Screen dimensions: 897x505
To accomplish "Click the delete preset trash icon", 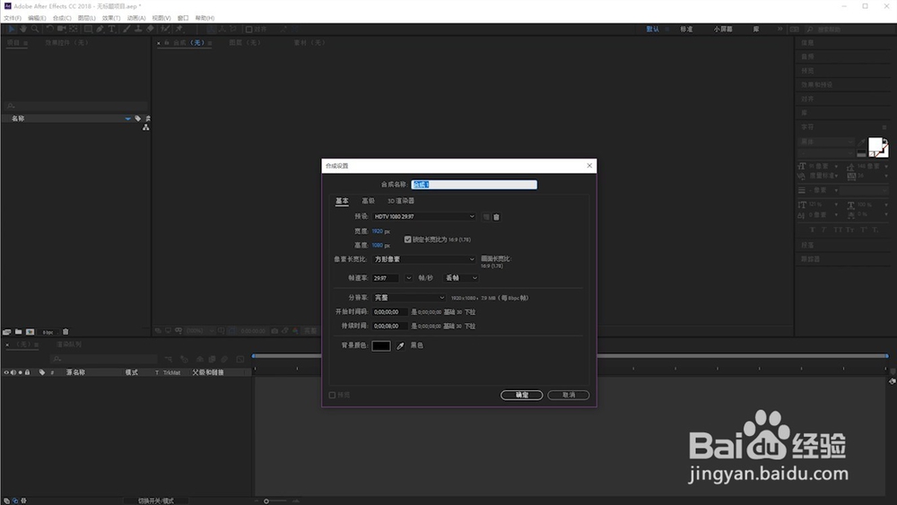I will coord(497,217).
